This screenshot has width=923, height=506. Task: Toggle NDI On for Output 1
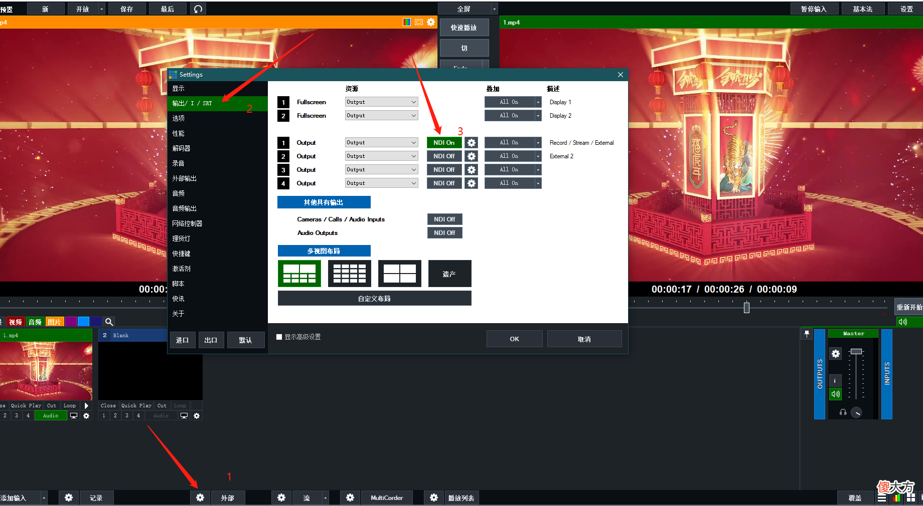444,143
